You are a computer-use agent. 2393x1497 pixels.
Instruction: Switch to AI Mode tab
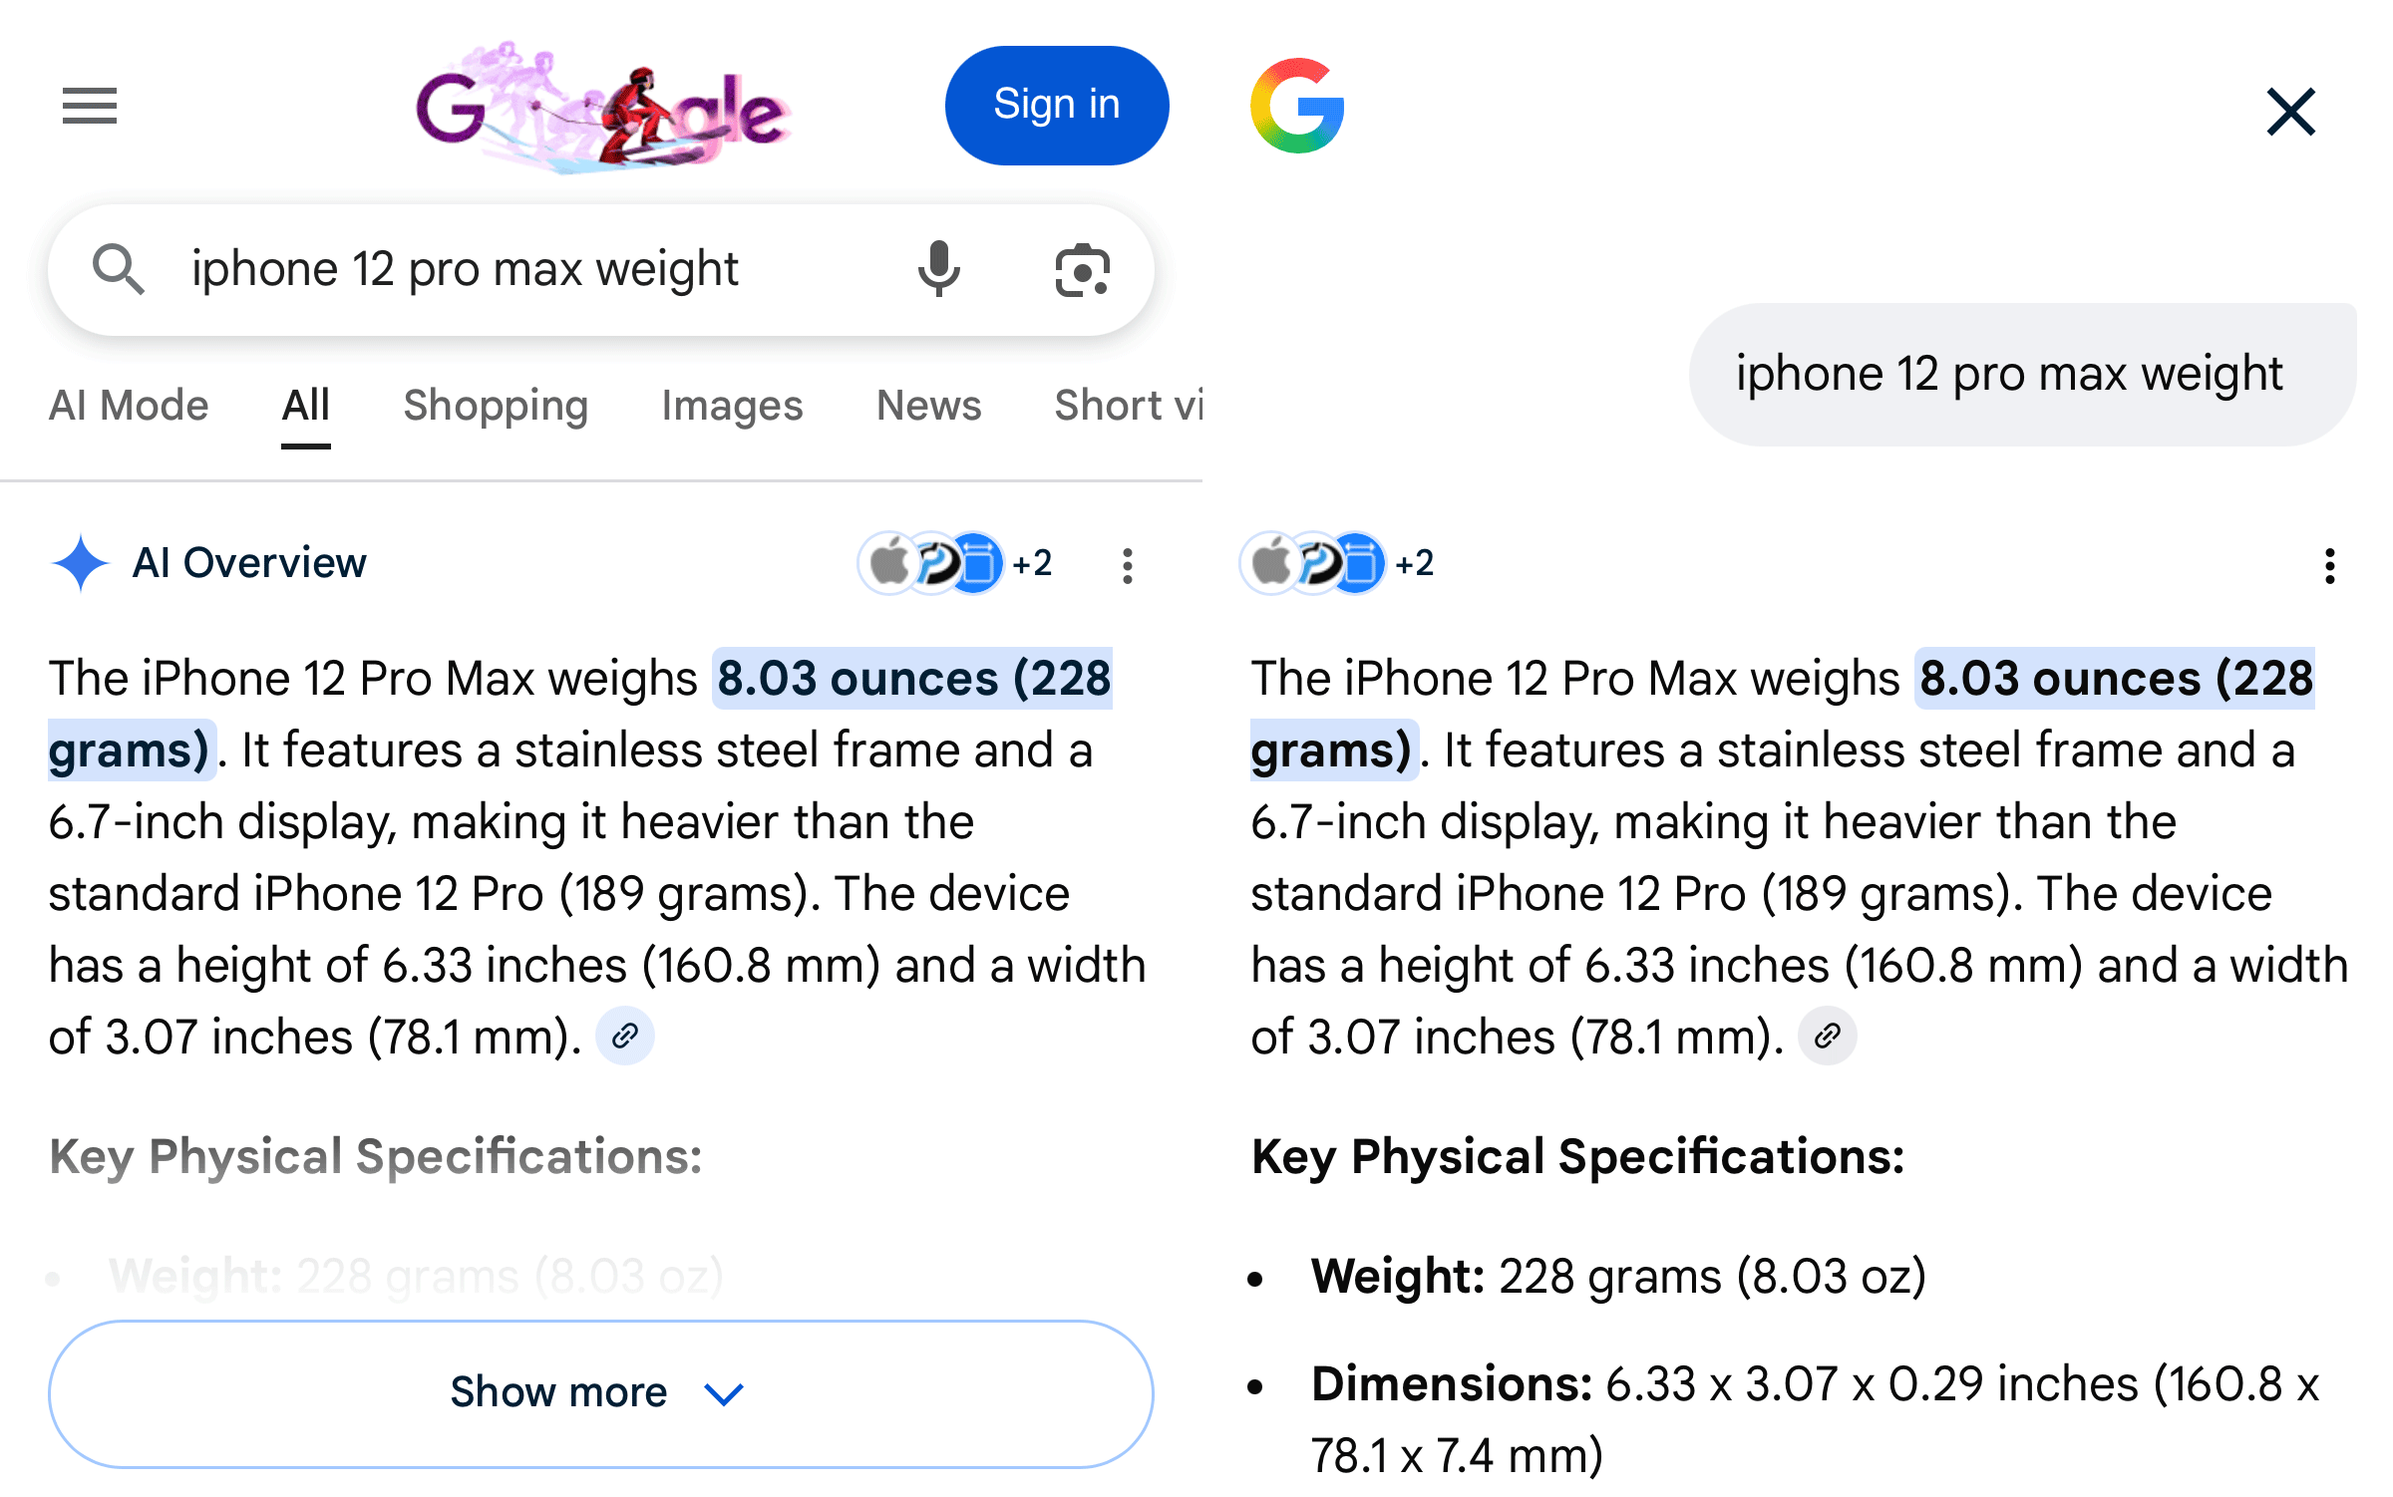[129, 406]
